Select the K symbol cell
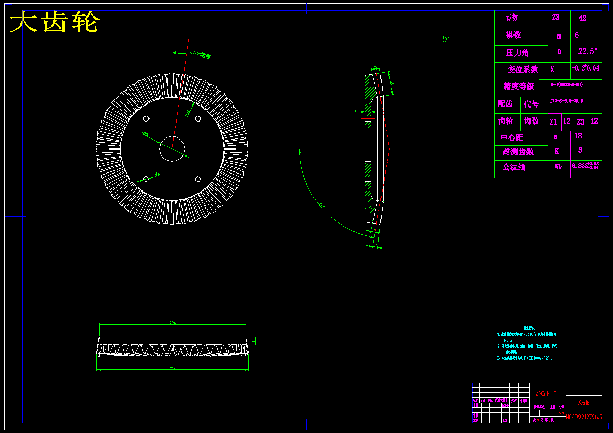This screenshot has height=433, width=613. pos(557,151)
